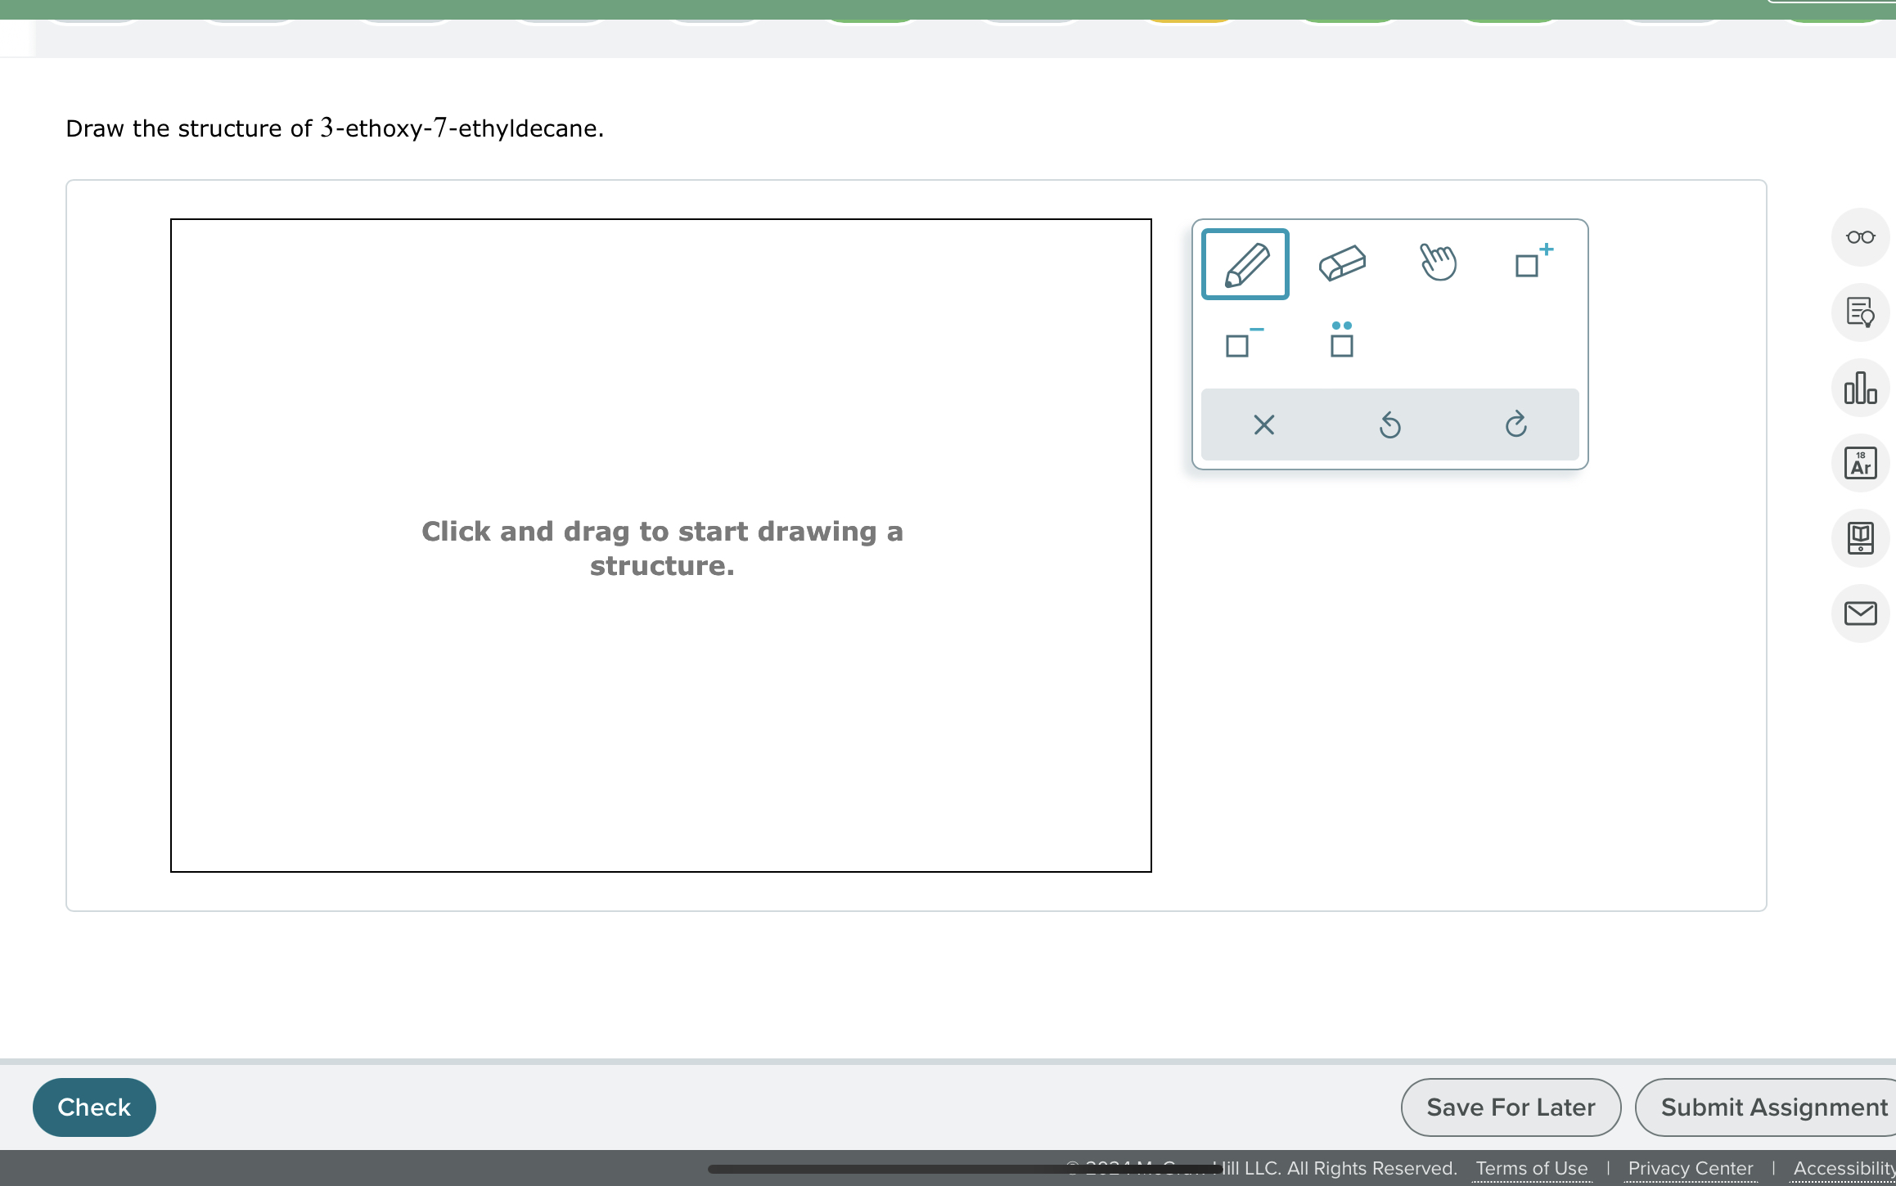Select the hand move tool
This screenshot has width=1896, height=1186.
pyautogui.click(x=1438, y=263)
